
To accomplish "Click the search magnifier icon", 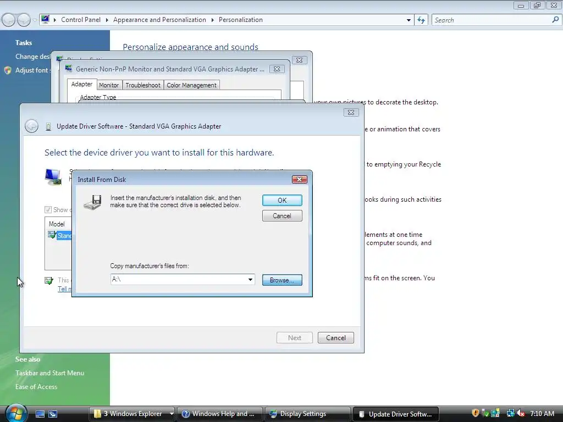I will [555, 20].
